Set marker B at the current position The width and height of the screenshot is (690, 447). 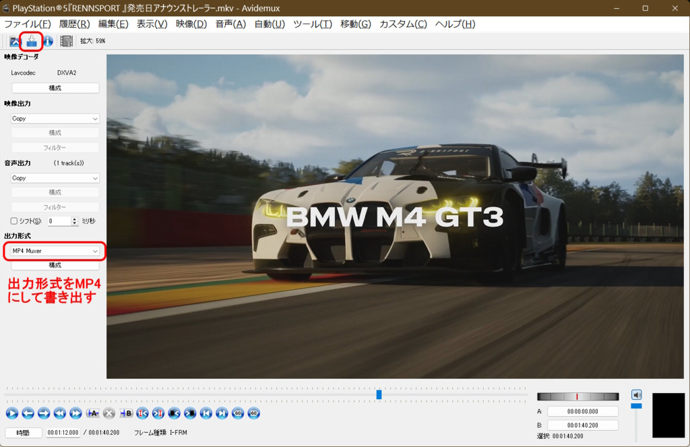pos(126,413)
